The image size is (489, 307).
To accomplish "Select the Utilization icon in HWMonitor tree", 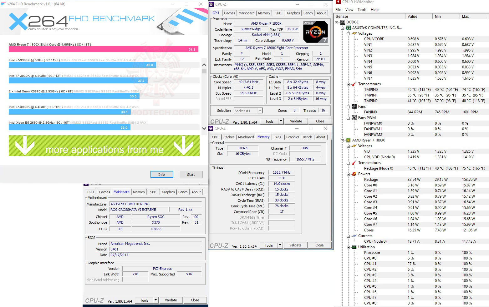I will (354, 247).
